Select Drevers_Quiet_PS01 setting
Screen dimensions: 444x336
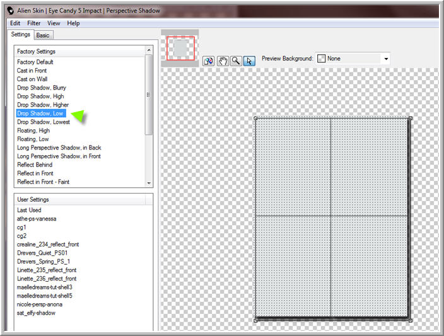(42, 253)
